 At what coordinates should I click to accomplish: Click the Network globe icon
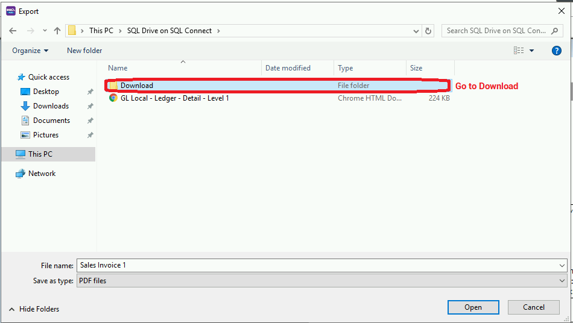tap(21, 174)
